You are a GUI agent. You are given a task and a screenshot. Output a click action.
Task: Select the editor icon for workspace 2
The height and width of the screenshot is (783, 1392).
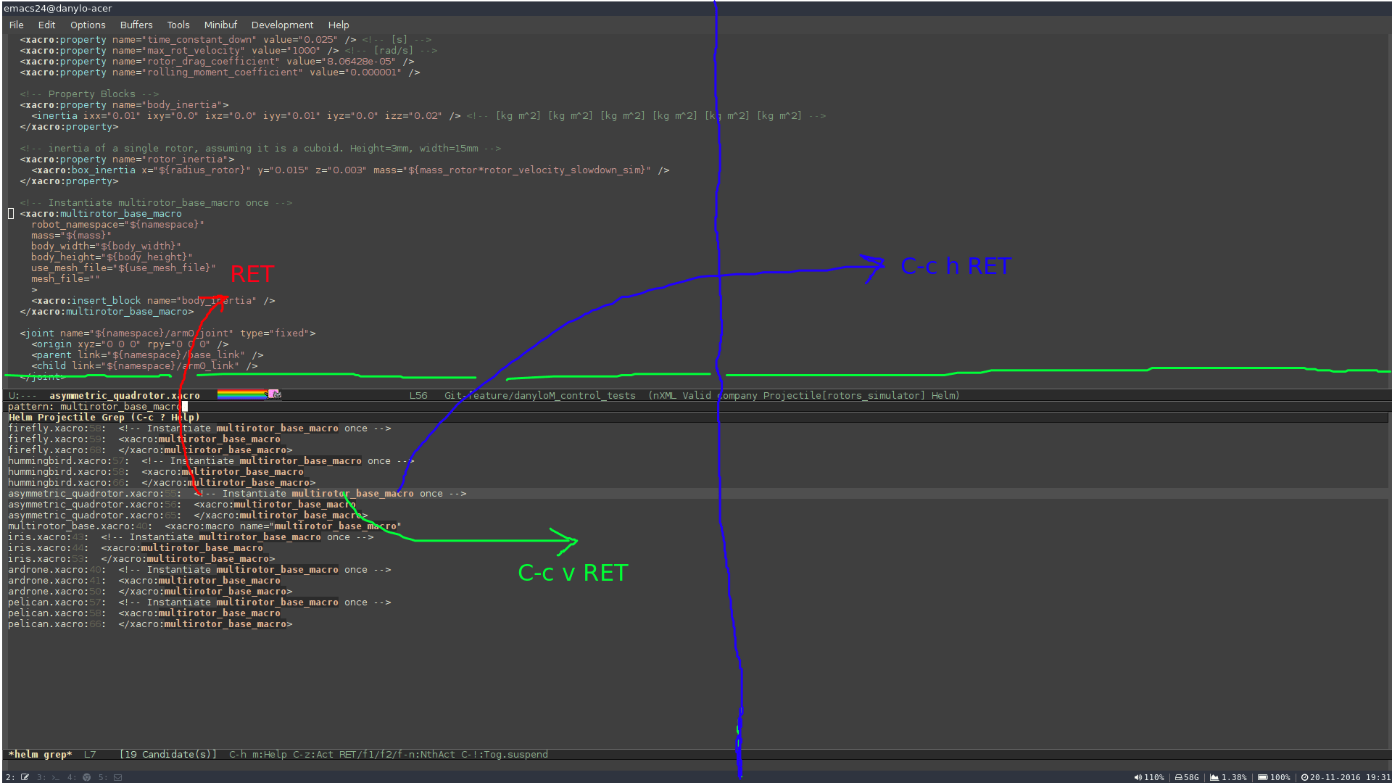coord(24,777)
